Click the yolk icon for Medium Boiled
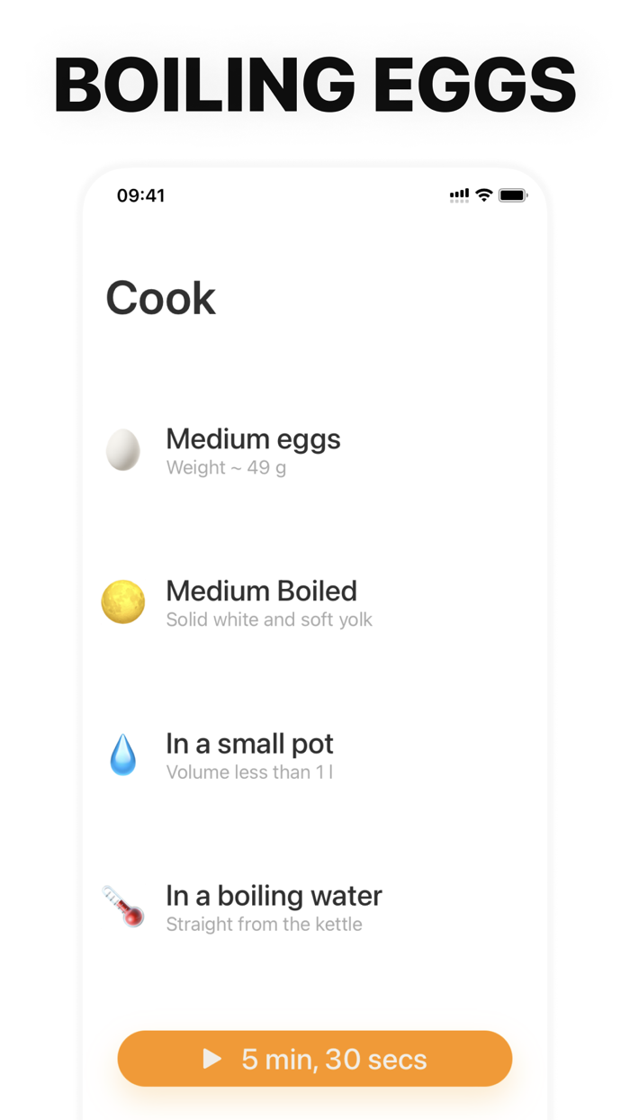630x1120 pixels. [122, 602]
